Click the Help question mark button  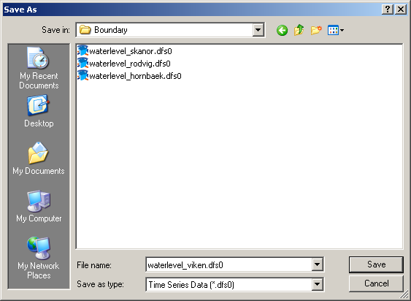point(388,9)
